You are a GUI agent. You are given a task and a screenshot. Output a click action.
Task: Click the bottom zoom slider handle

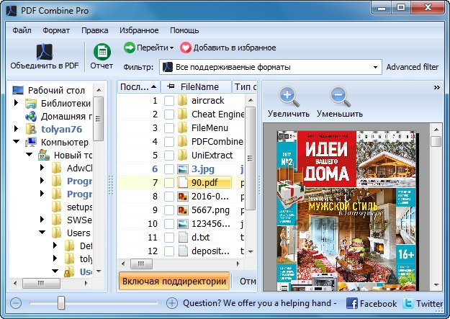tap(62, 303)
